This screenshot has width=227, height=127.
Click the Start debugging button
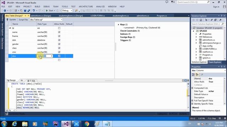click(x=50, y=11)
